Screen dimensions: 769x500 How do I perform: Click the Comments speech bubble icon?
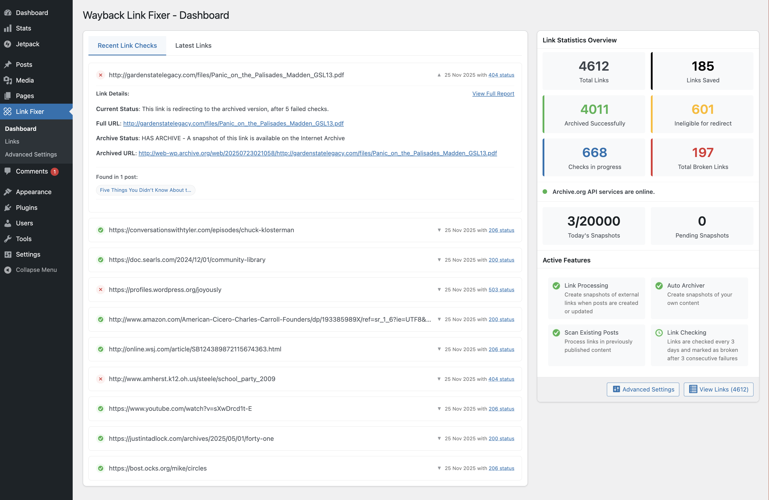[8, 171]
